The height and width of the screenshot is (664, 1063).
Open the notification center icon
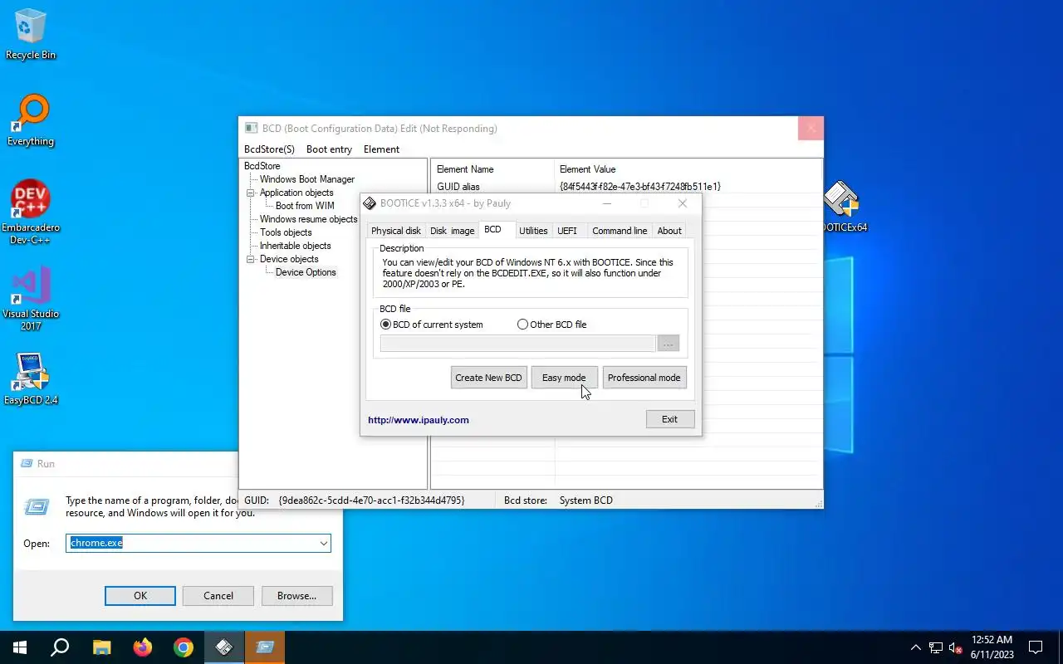1036,647
